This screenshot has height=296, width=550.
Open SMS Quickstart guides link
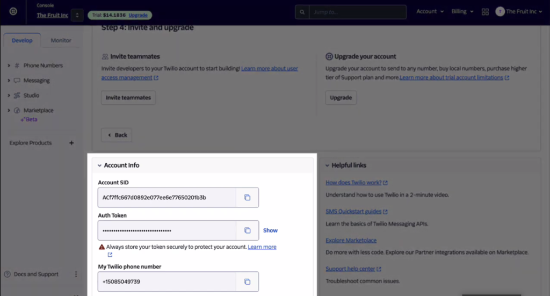click(x=353, y=212)
